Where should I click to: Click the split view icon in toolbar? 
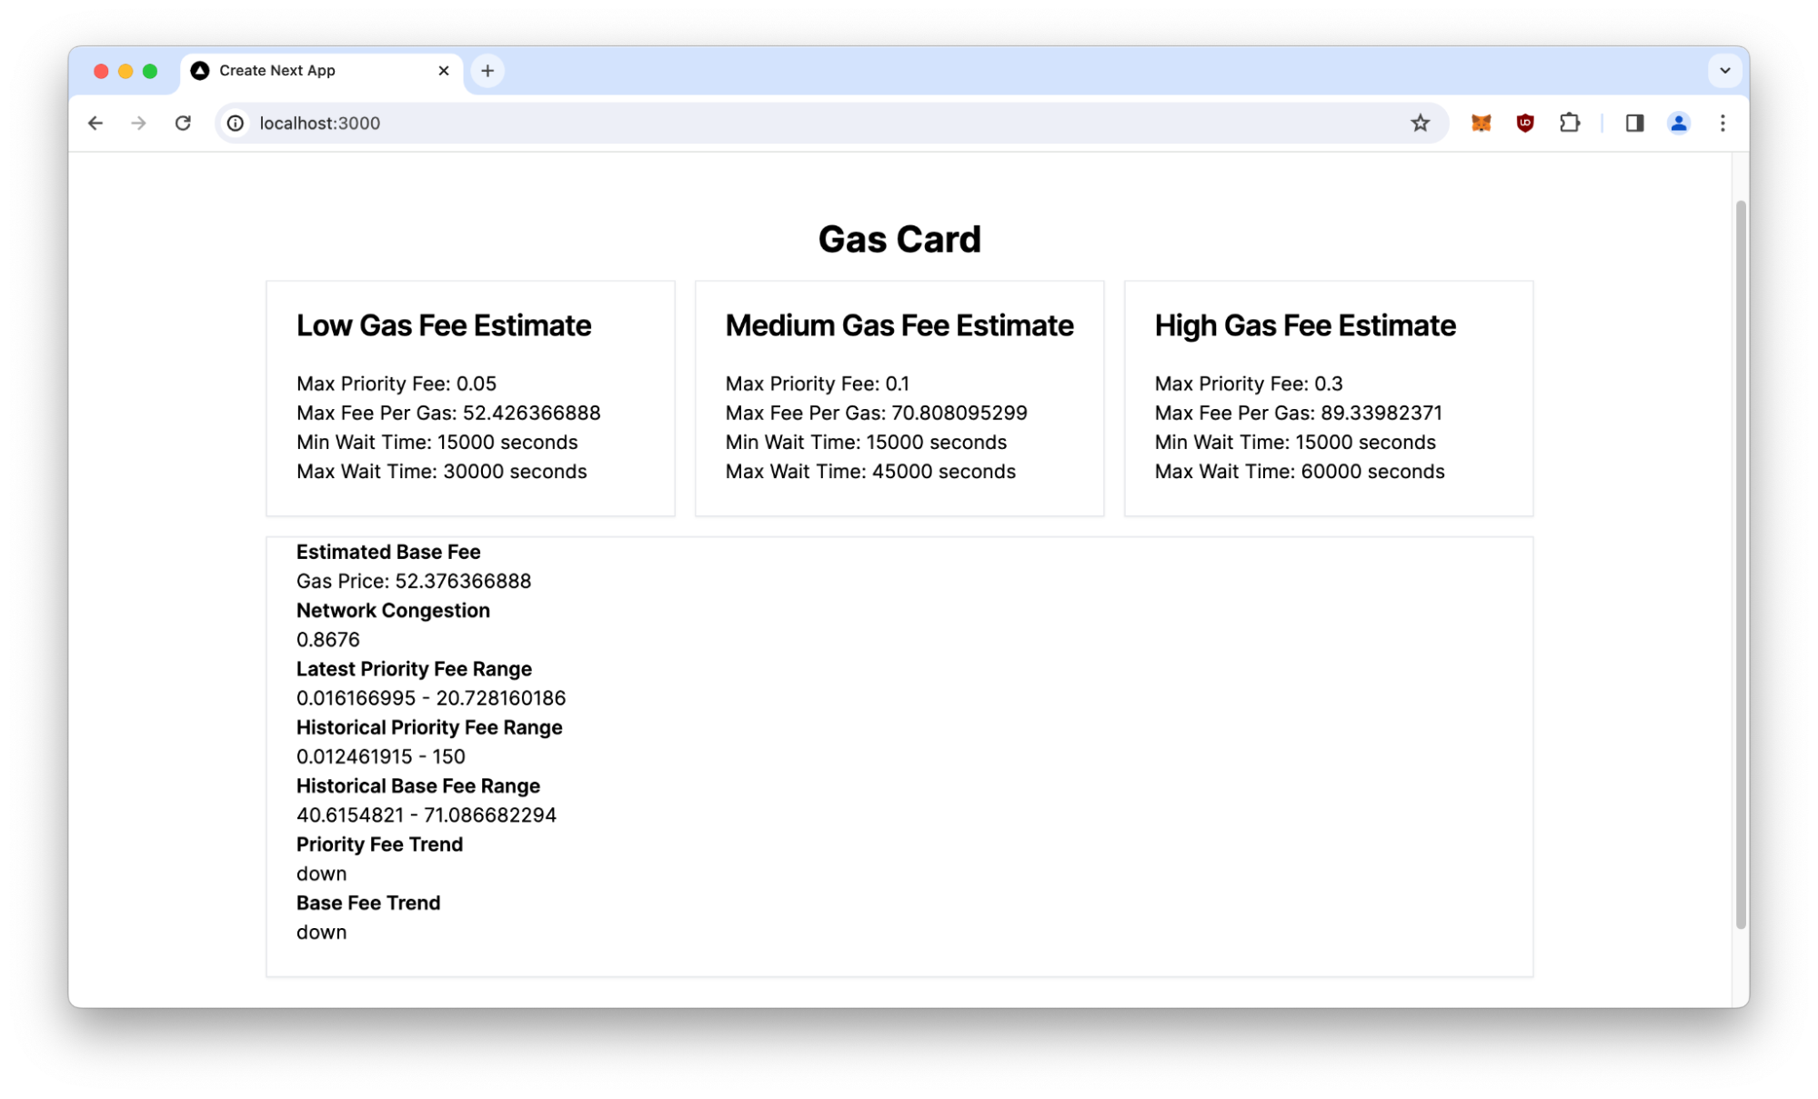coord(1633,124)
